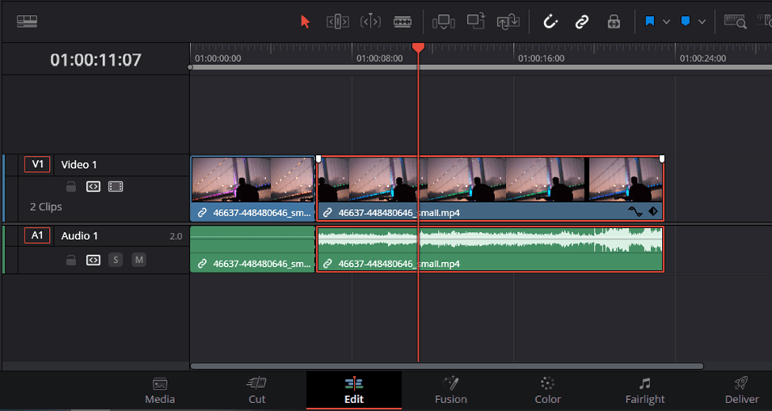Viewport: 772px width, 411px height.
Task: Switch to the Edit page
Action: pyautogui.click(x=354, y=390)
